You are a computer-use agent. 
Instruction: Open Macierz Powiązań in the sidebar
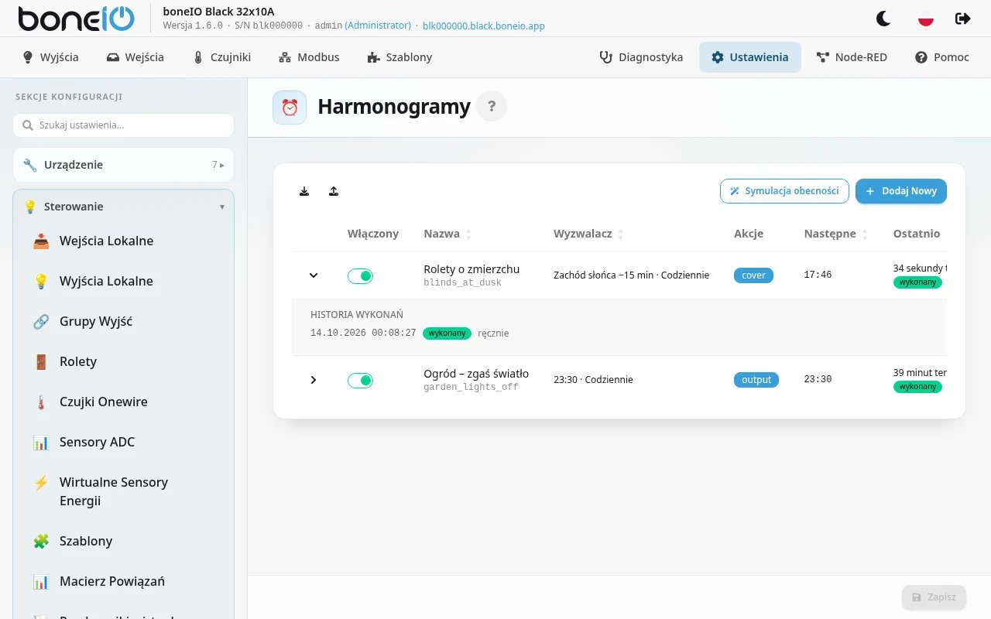click(123, 581)
